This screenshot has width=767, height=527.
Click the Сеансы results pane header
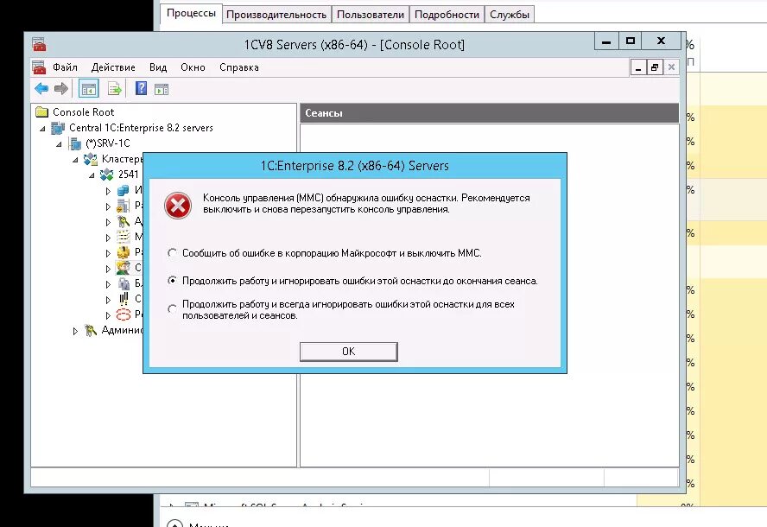(x=489, y=113)
